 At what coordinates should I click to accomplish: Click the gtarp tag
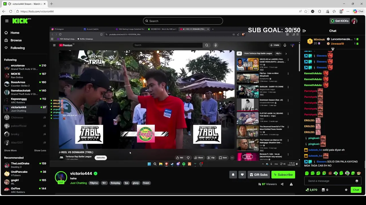(x=136, y=183)
